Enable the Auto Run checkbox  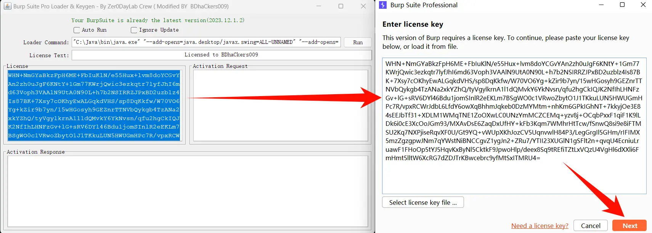point(77,30)
